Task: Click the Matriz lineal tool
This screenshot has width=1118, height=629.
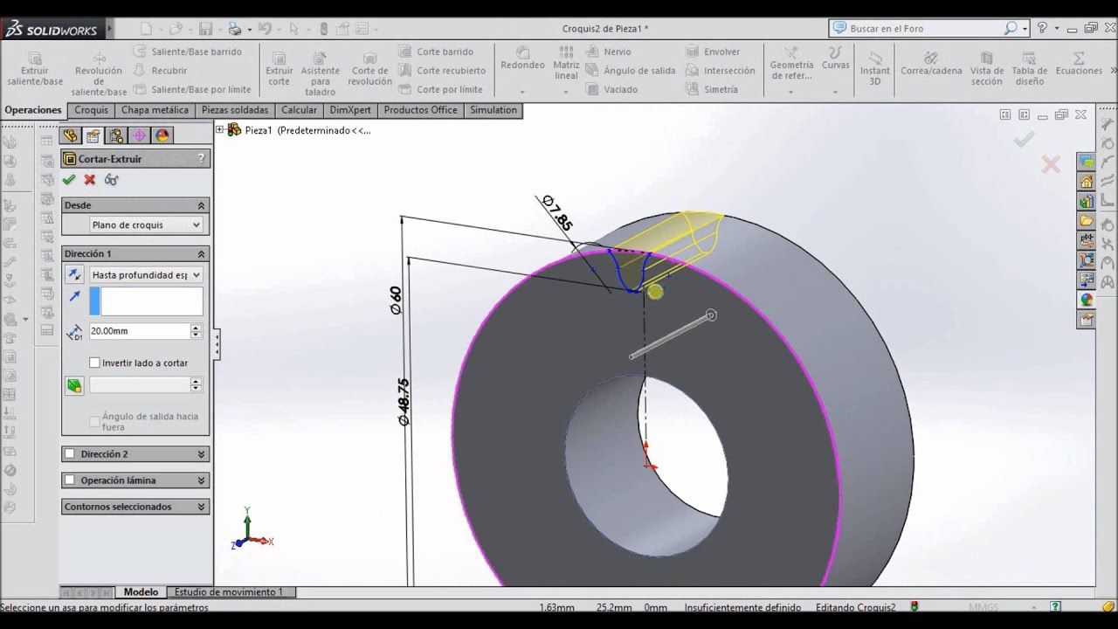Action: tap(566, 64)
